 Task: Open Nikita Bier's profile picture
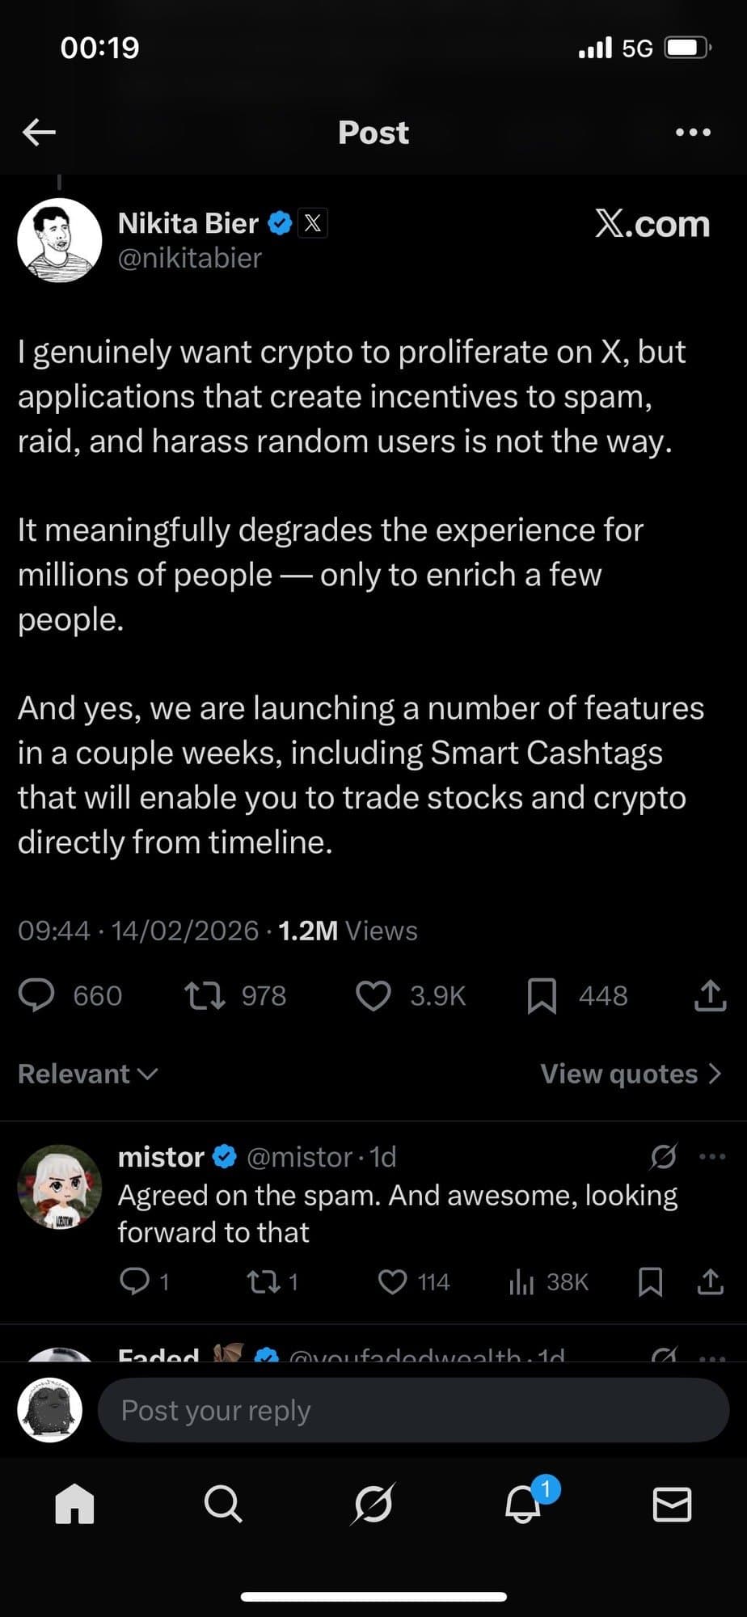point(60,240)
